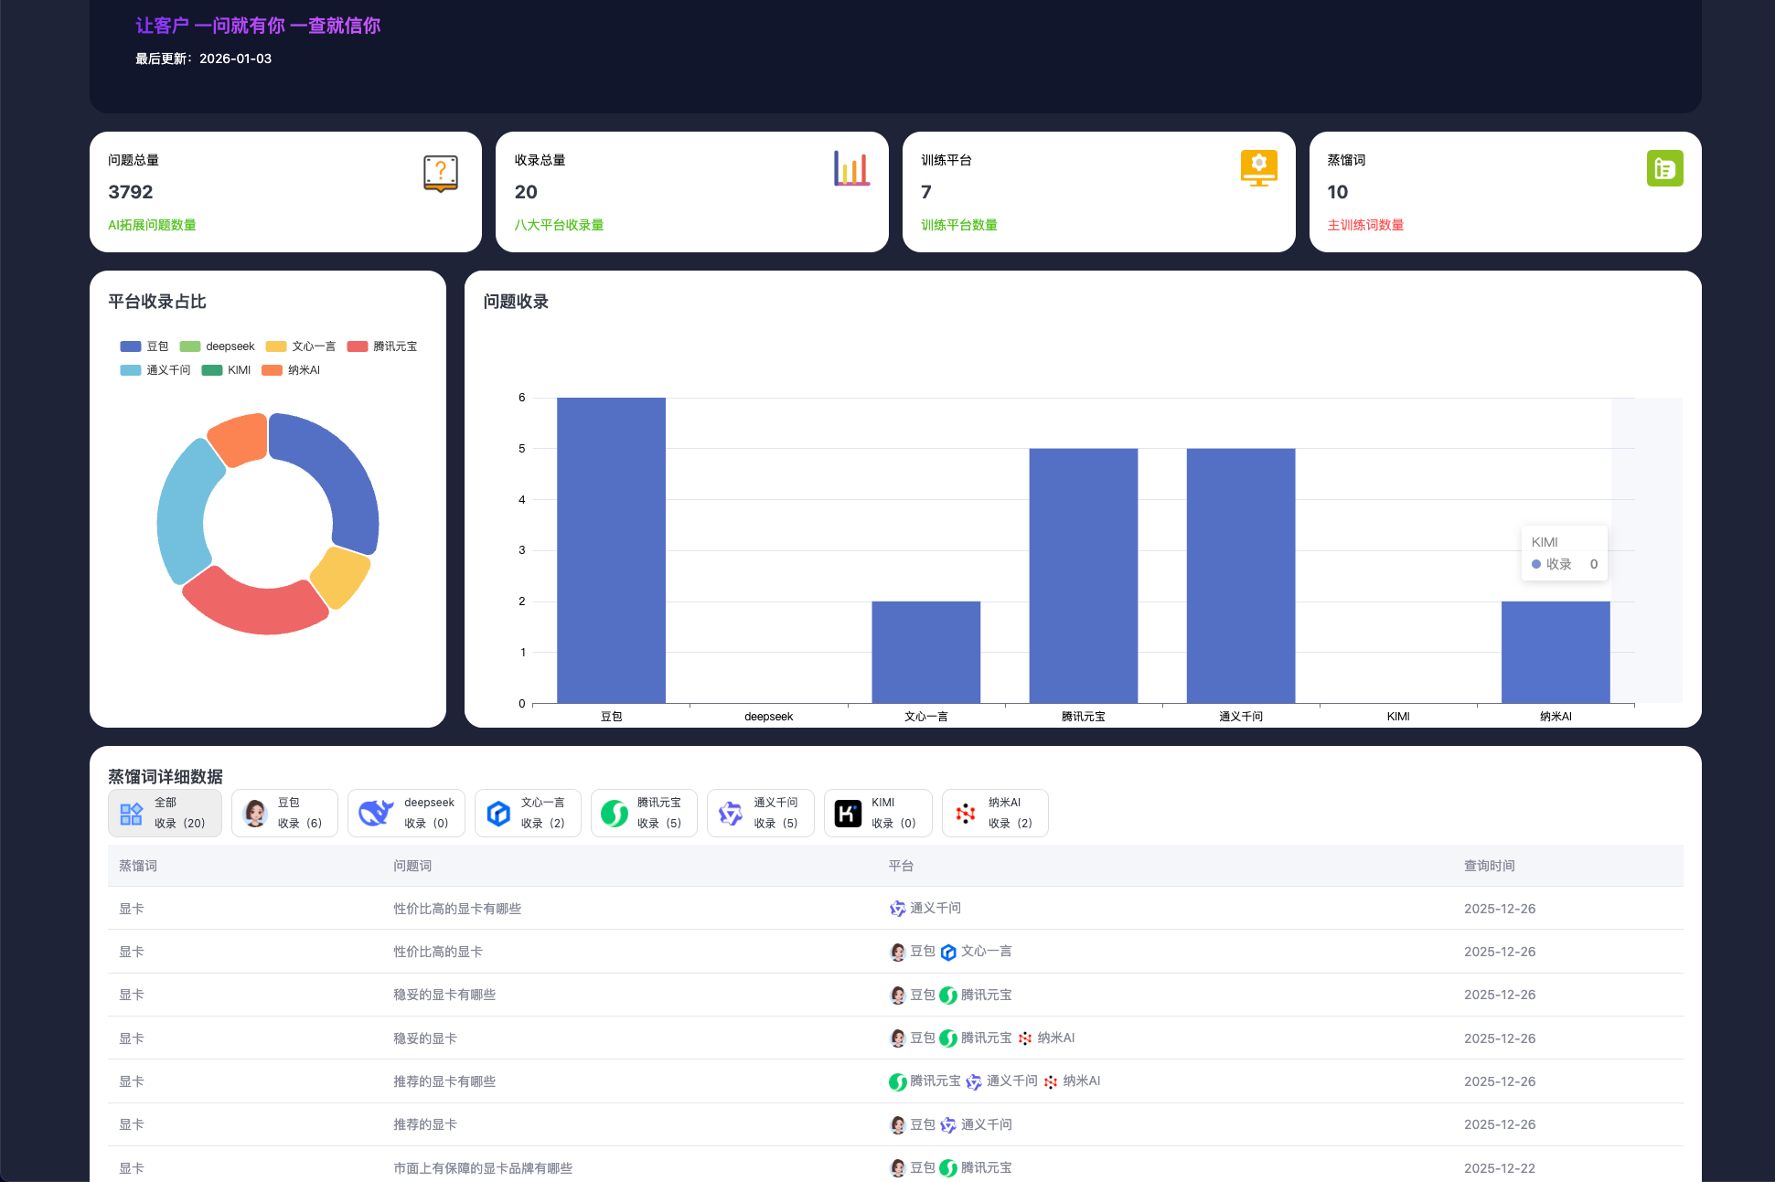Click the KIMI black K icon
The height and width of the screenshot is (1182, 1775).
click(x=848, y=813)
